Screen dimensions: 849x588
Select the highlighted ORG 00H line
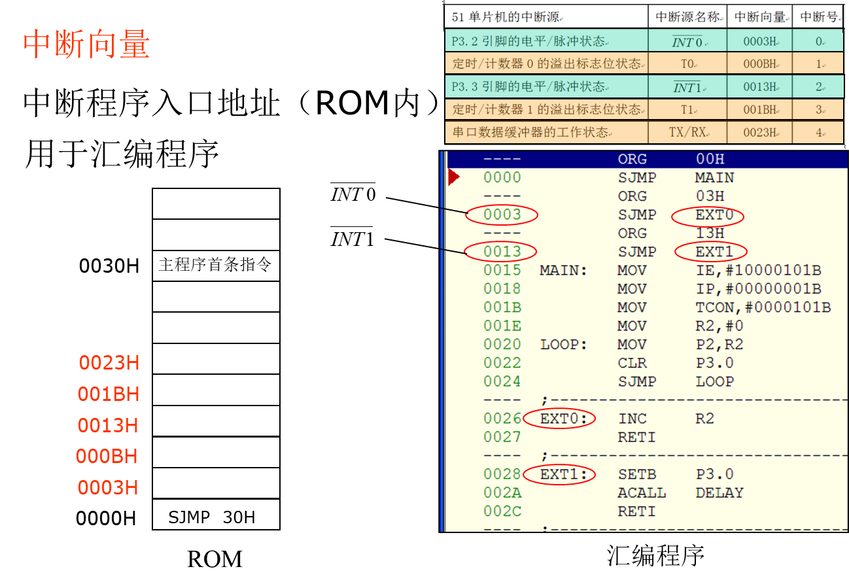(647, 159)
